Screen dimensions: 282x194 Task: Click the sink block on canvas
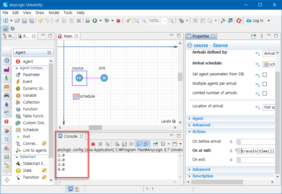[104, 78]
